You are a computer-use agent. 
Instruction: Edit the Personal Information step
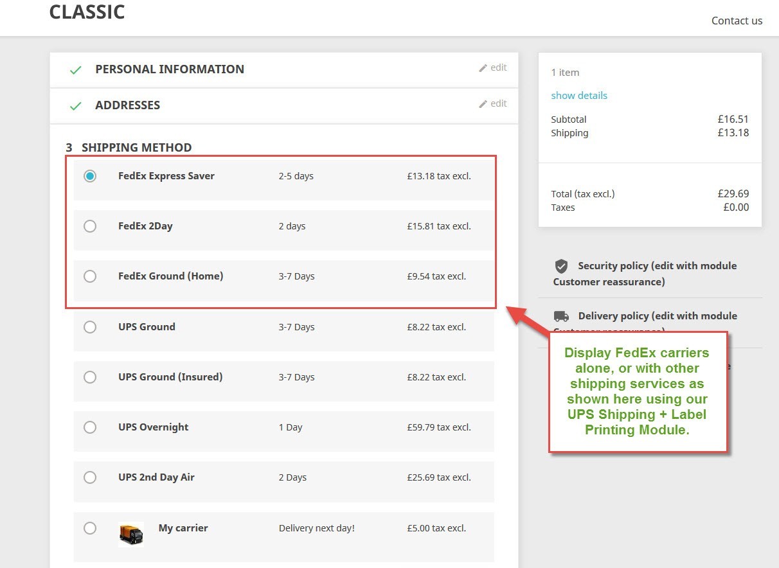point(493,67)
